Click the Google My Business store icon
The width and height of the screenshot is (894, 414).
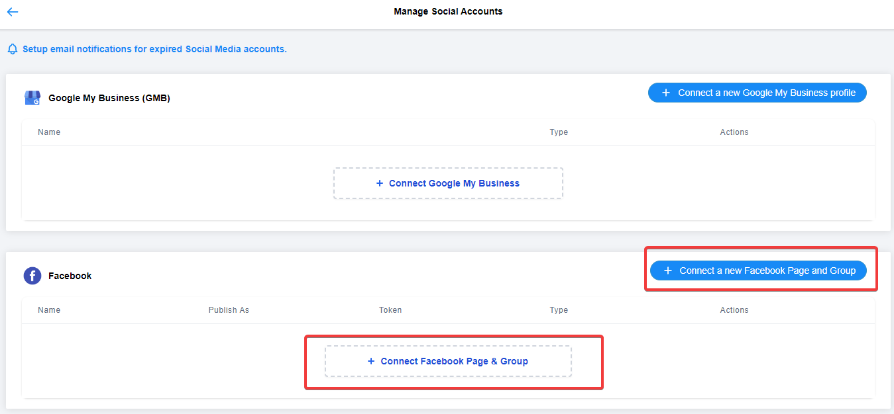click(x=32, y=98)
